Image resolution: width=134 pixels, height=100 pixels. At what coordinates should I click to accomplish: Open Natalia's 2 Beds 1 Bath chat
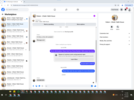(14, 85)
